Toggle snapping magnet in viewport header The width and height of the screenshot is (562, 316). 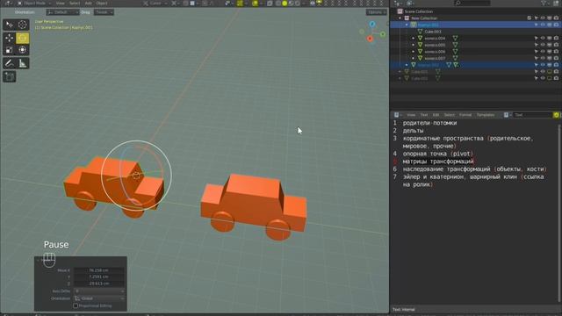pos(185,4)
